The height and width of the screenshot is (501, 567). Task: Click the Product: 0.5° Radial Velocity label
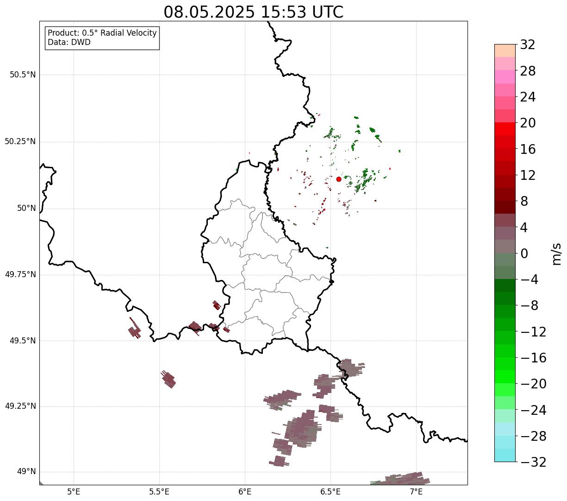pos(102,33)
